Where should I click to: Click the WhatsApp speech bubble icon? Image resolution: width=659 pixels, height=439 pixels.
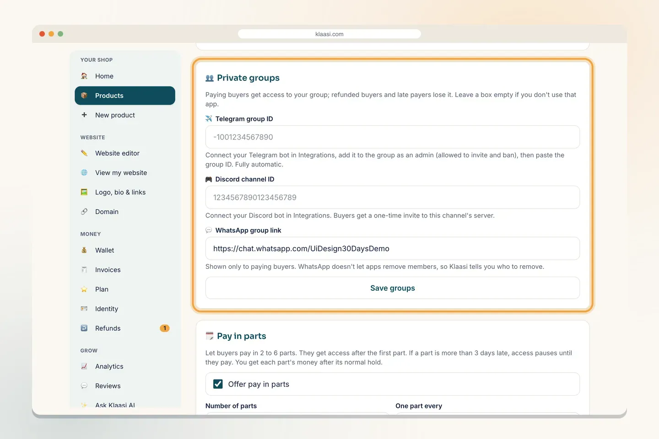(x=209, y=230)
